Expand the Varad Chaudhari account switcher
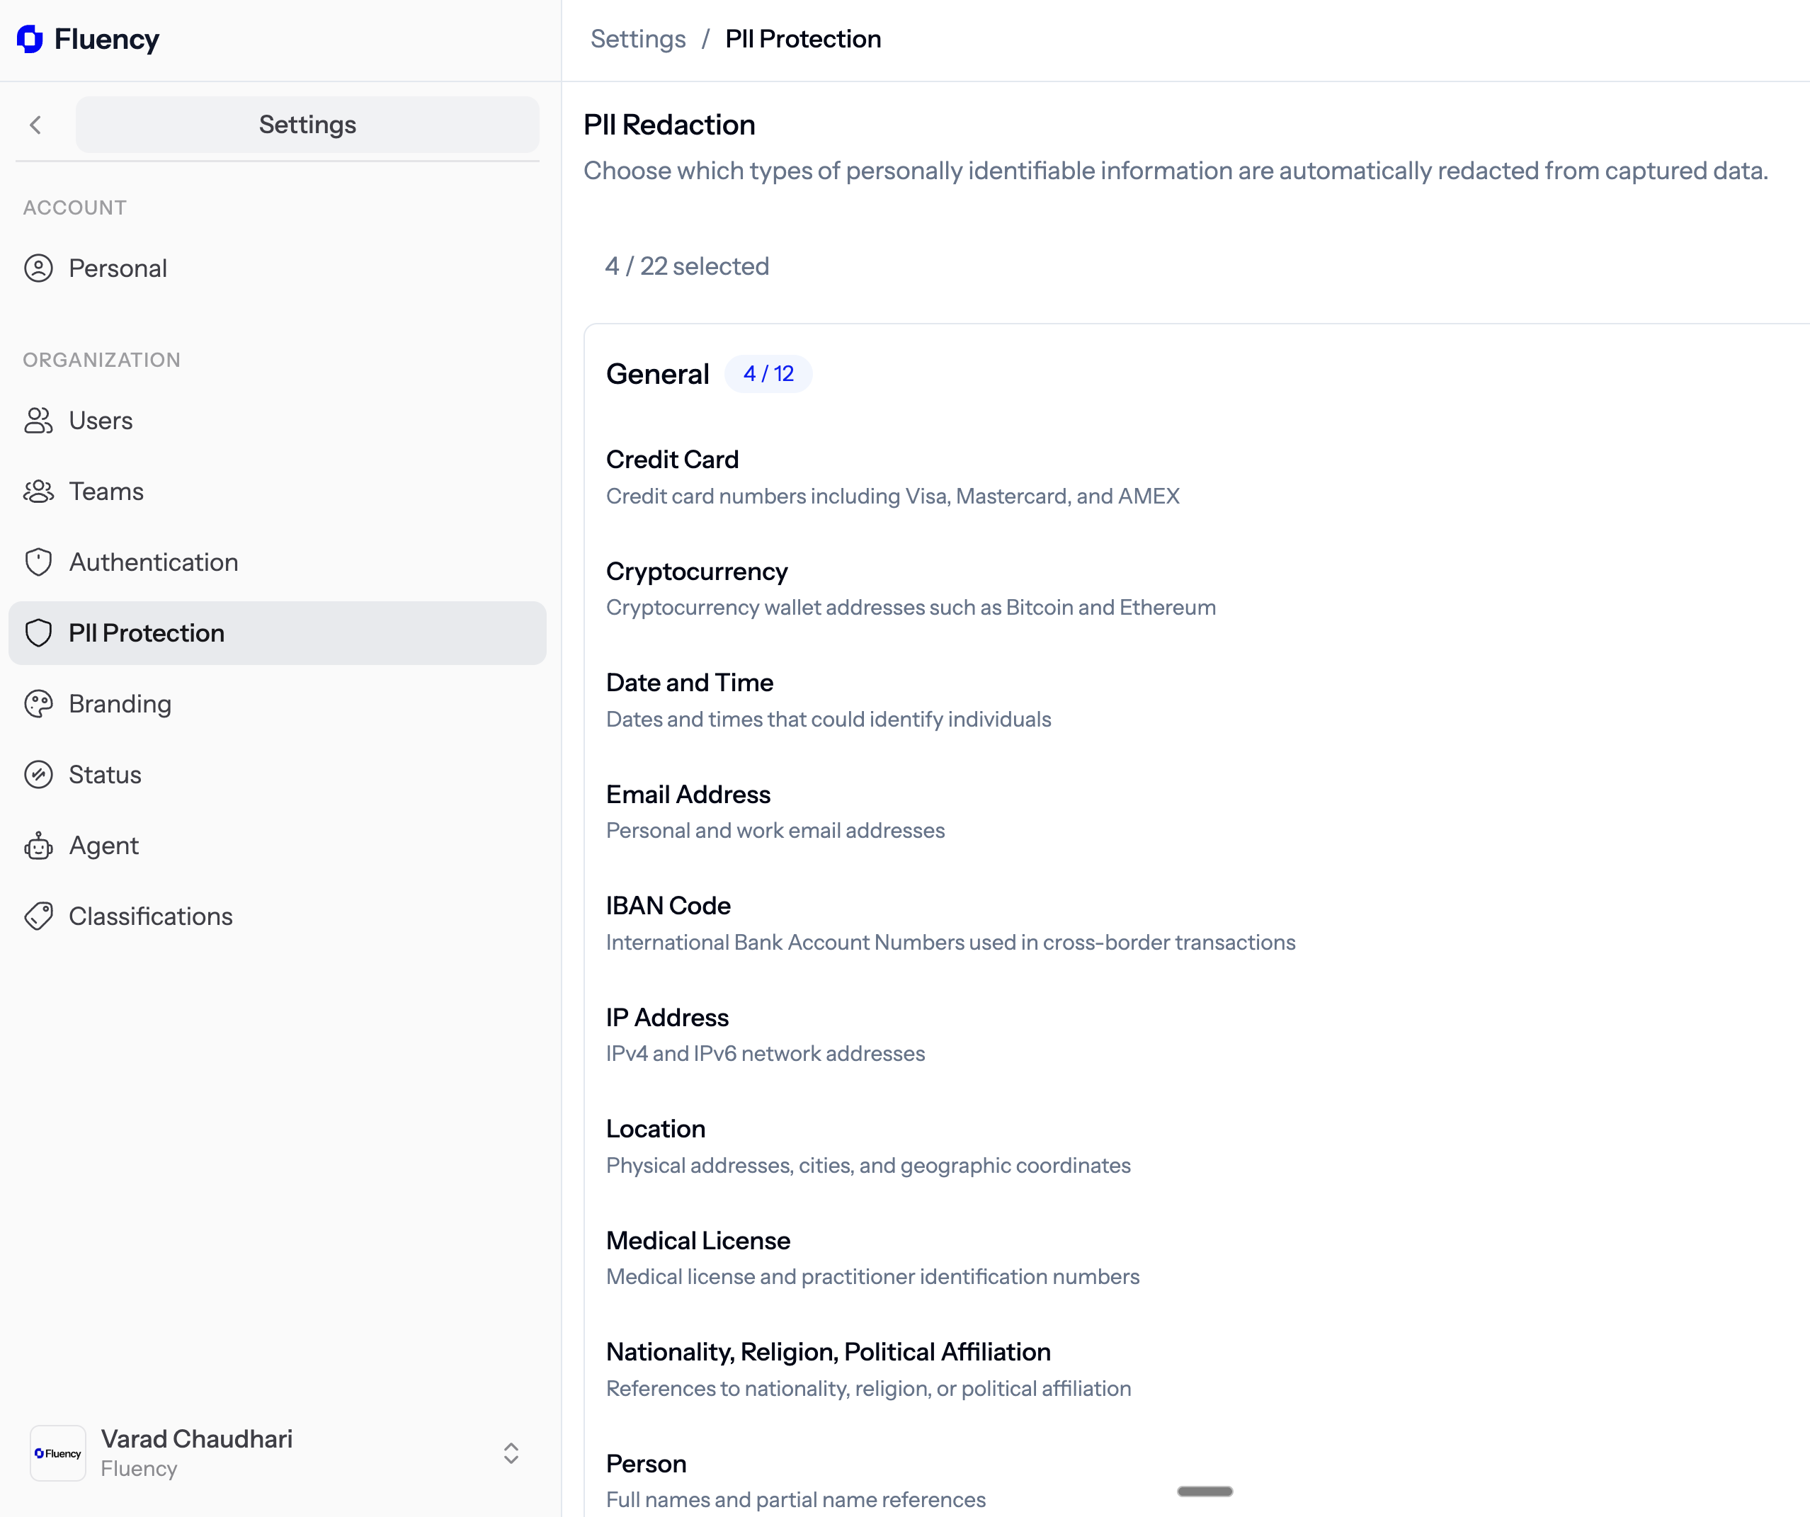The image size is (1810, 1517). point(511,1453)
